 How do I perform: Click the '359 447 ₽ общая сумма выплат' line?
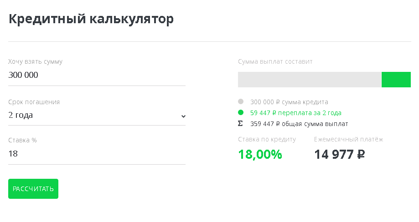[299, 124]
